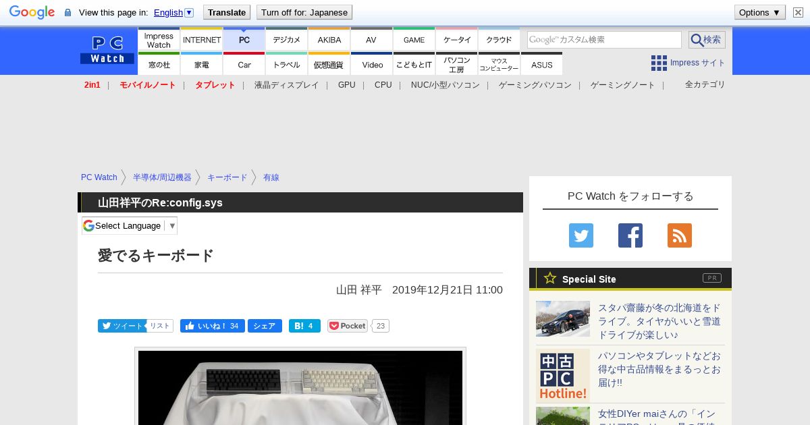
Task: Click the 半導体/周辺機器 breadcrumb
Action: tap(162, 177)
